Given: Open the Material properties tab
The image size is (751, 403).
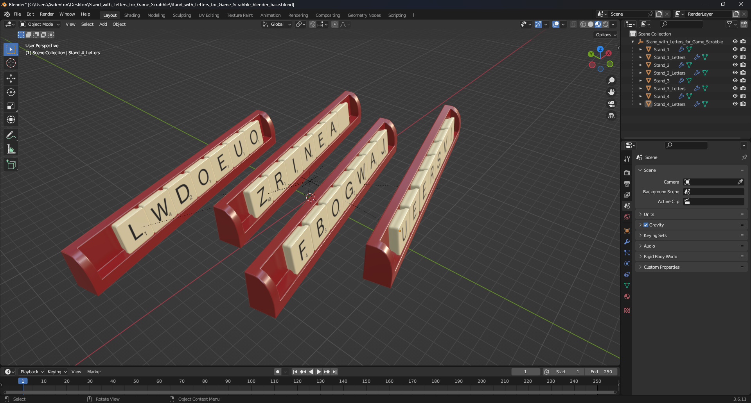Looking at the screenshot, I should click(x=627, y=296).
